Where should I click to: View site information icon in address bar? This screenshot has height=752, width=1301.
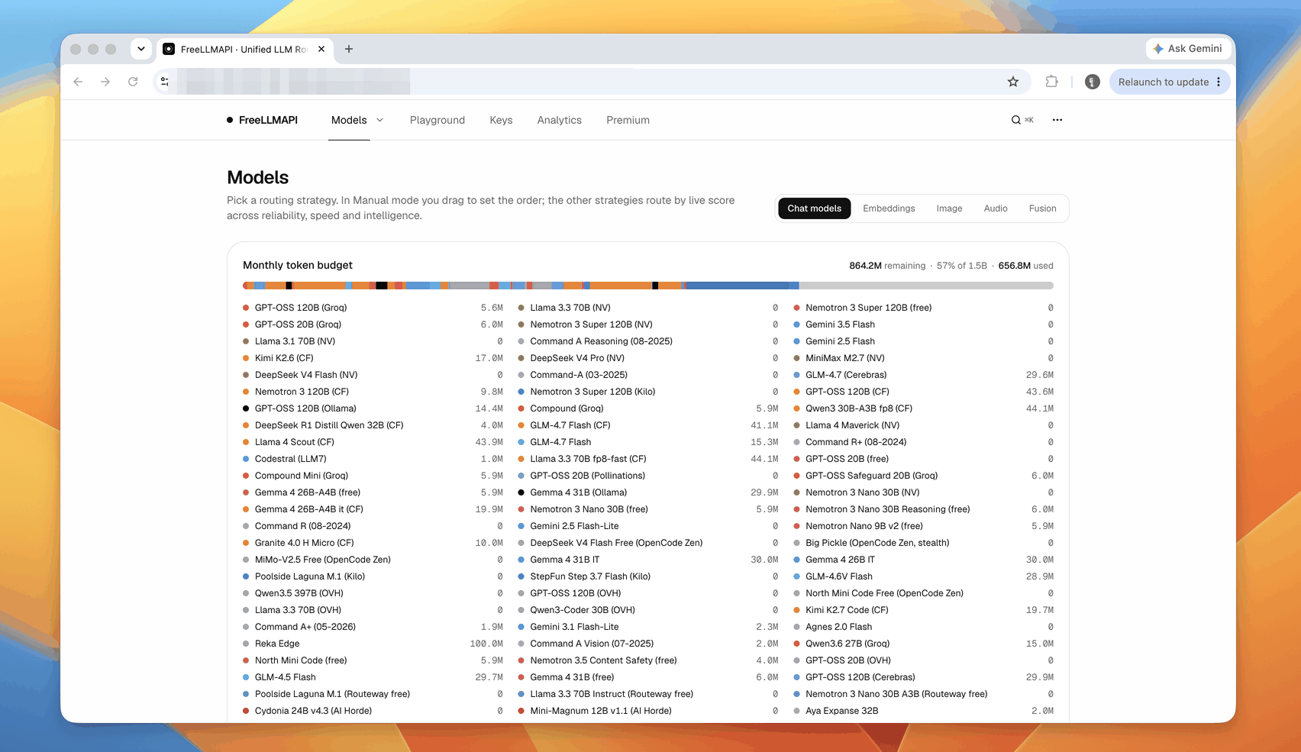coord(164,82)
